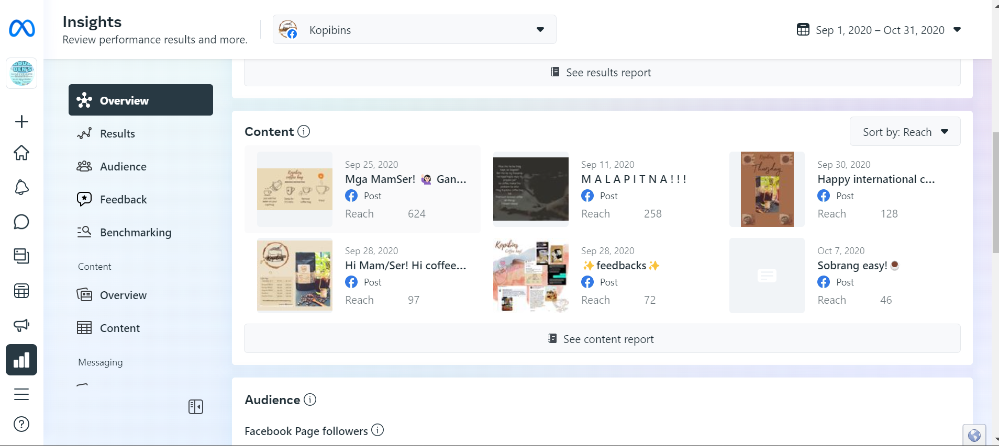This screenshot has height=446, width=999.
Task: Click Facebook Page followers label
Action: tap(306, 431)
